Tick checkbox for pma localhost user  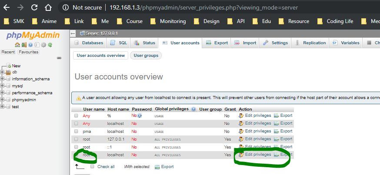tap(77, 132)
